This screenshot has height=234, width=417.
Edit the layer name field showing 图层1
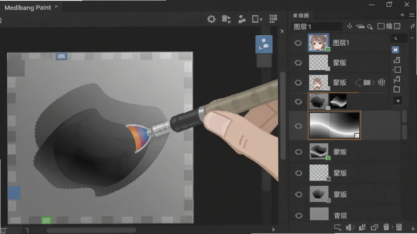(x=317, y=27)
